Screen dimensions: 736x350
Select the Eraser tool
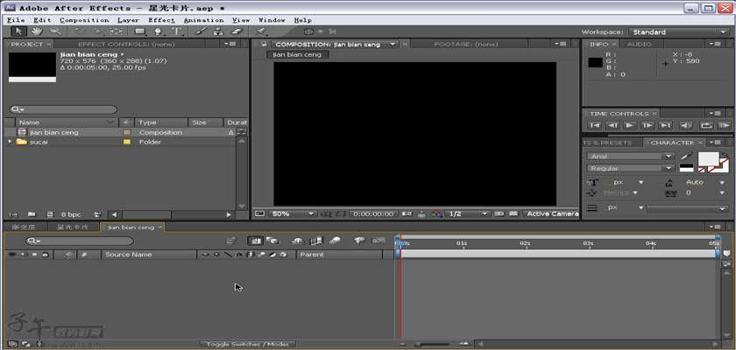coord(237,31)
